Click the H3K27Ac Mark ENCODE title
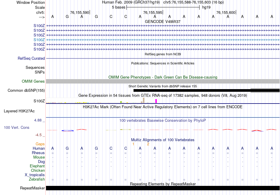280x195 pixels. click(163, 107)
